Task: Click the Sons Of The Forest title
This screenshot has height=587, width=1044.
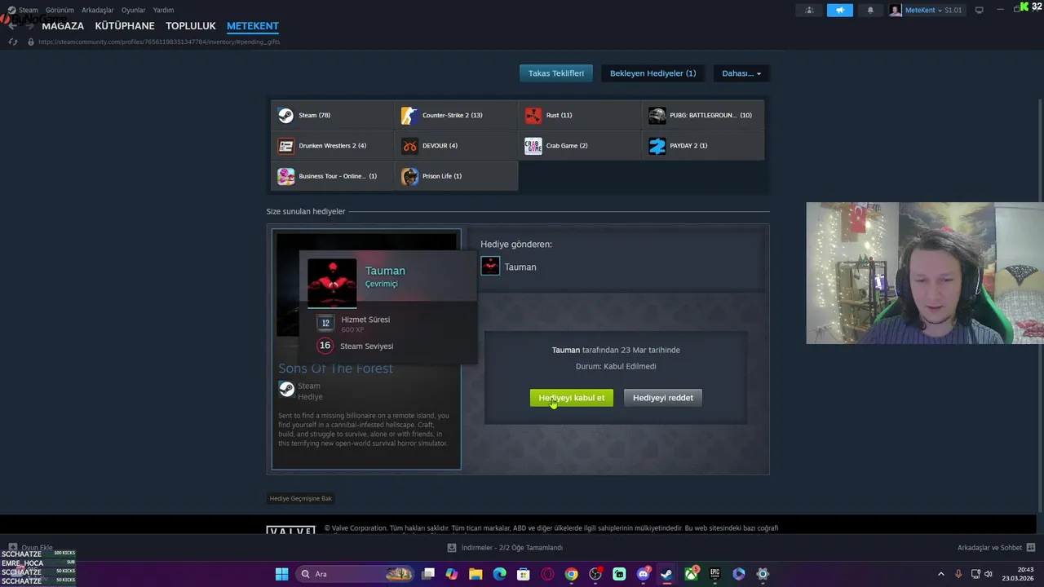Action: [x=335, y=369]
